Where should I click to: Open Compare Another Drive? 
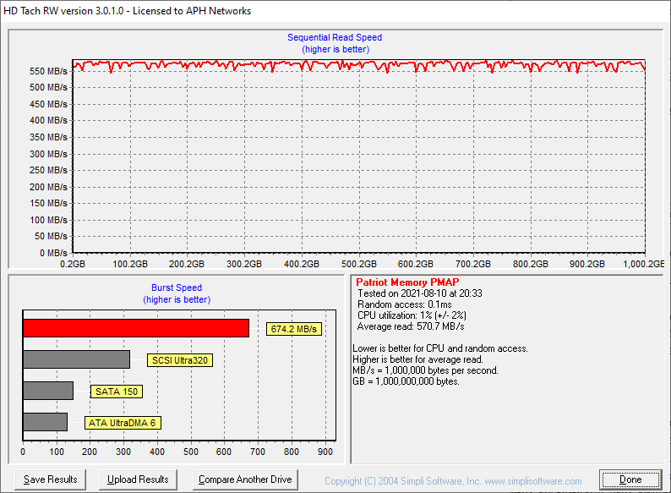[245, 479]
